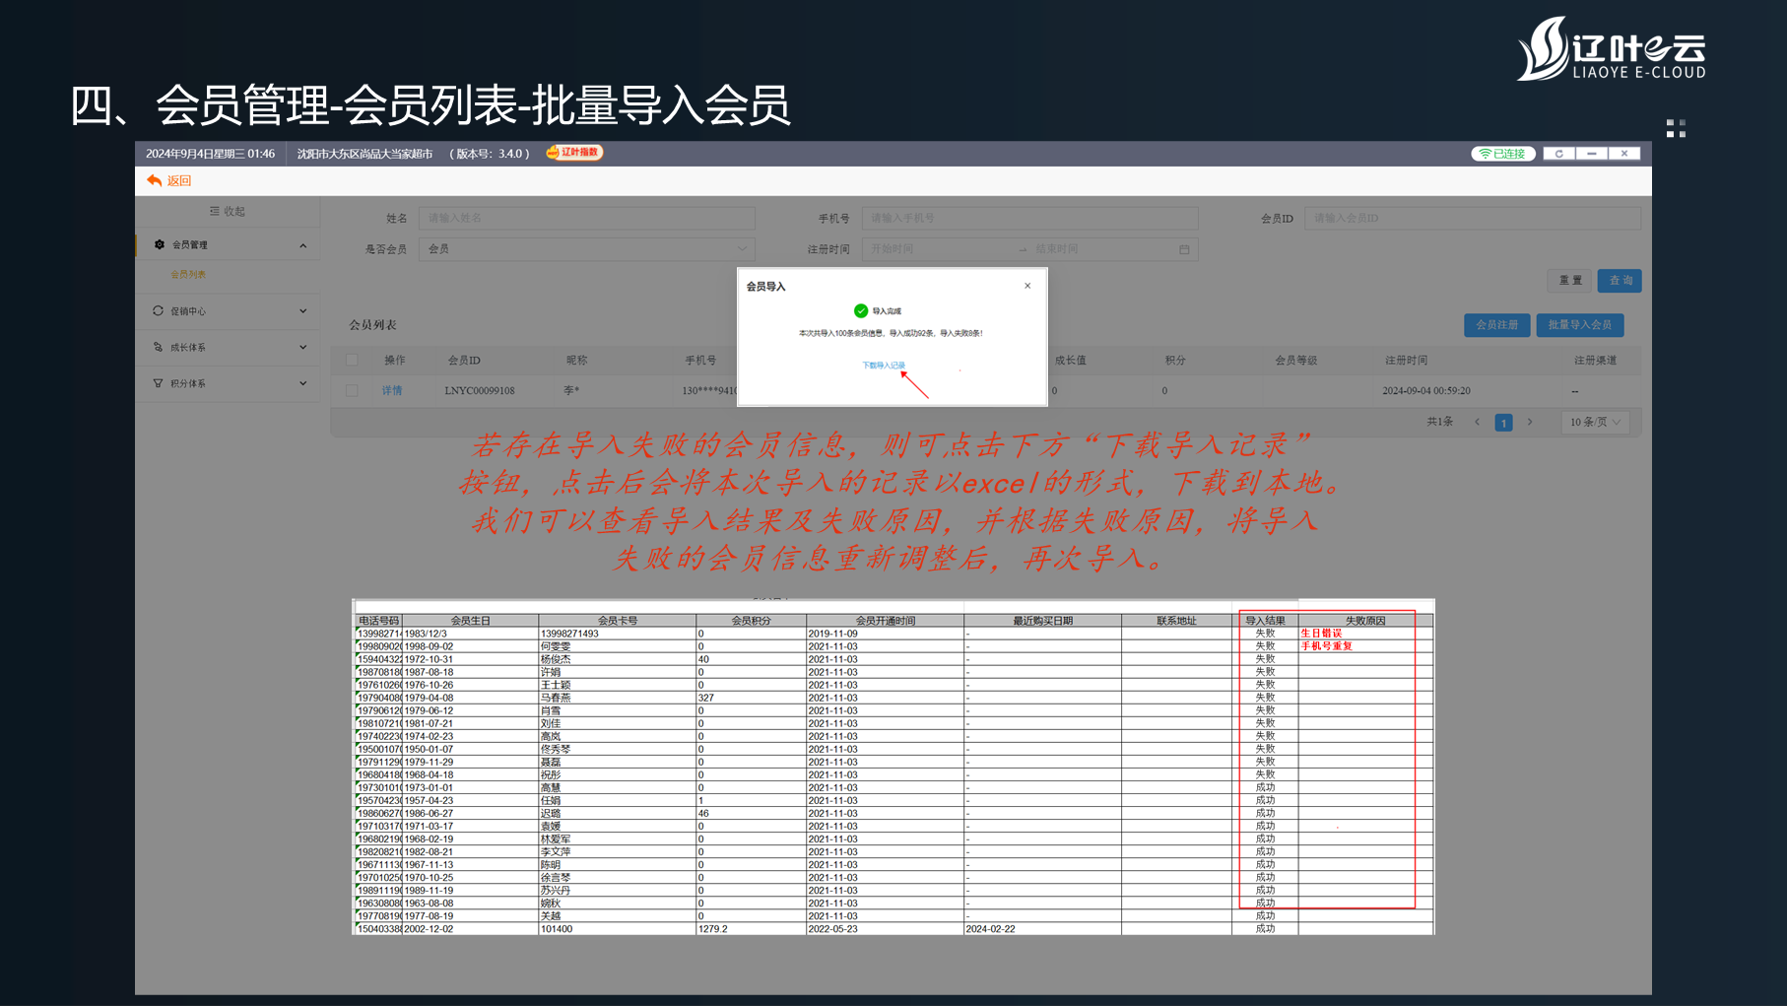Click member ID cell LNYC00099108
The image size is (1787, 1006).
pyautogui.click(x=479, y=390)
